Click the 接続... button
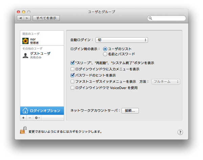Viewport: 203px width, 160px height. (130, 111)
